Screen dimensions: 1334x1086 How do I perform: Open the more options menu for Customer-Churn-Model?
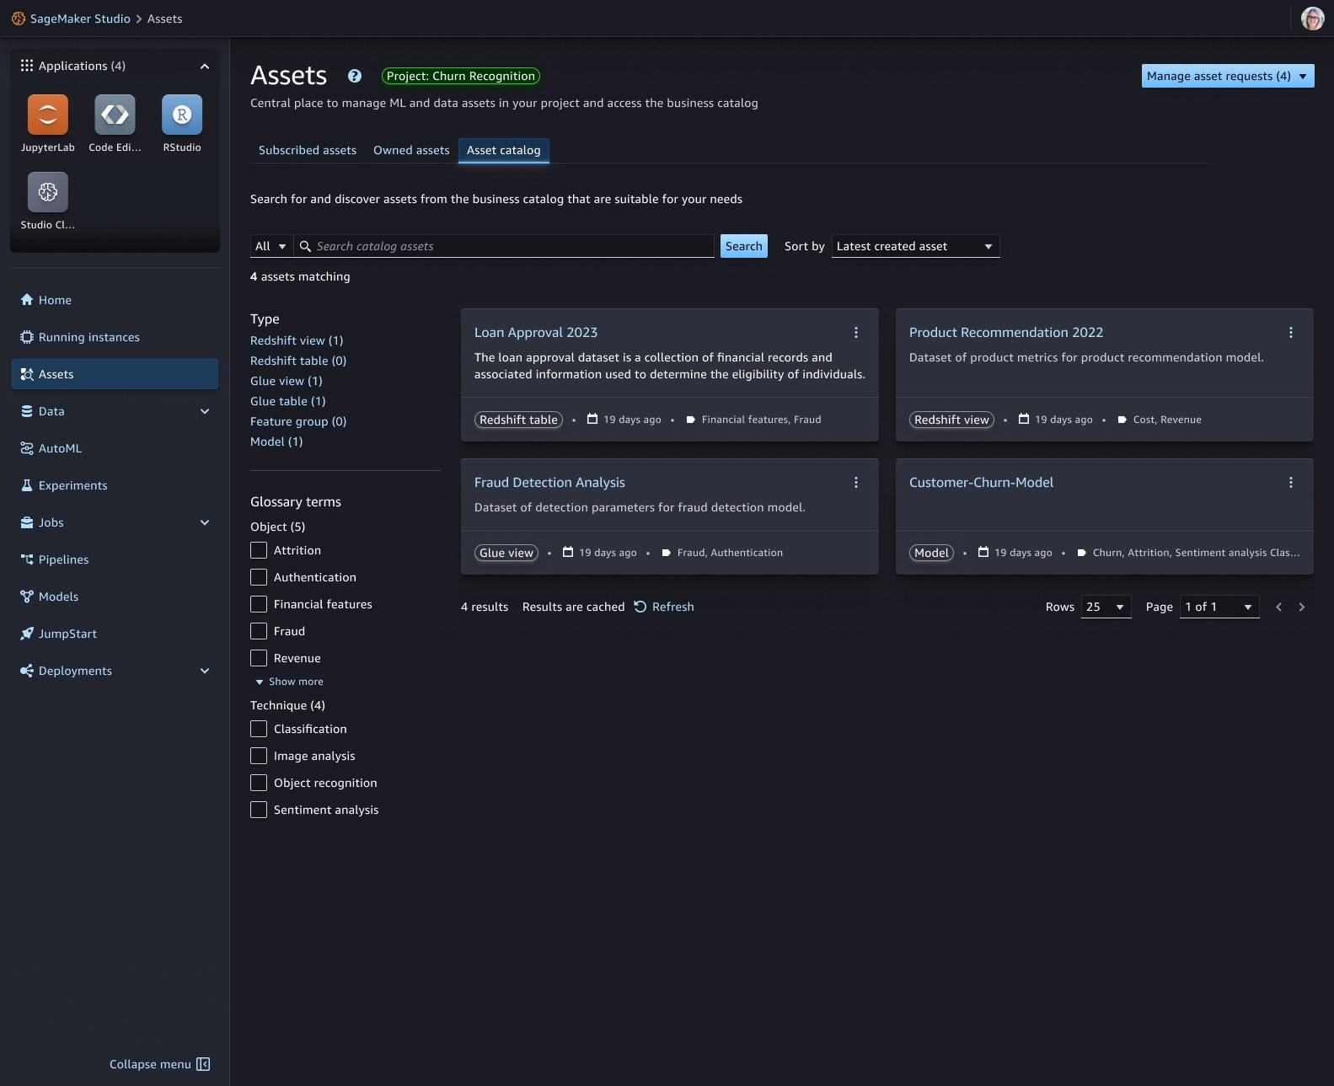(x=1291, y=483)
